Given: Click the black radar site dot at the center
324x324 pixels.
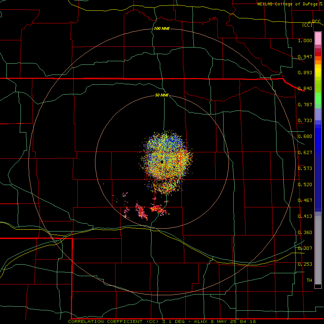Looking at the screenshot, I should (162, 162).
